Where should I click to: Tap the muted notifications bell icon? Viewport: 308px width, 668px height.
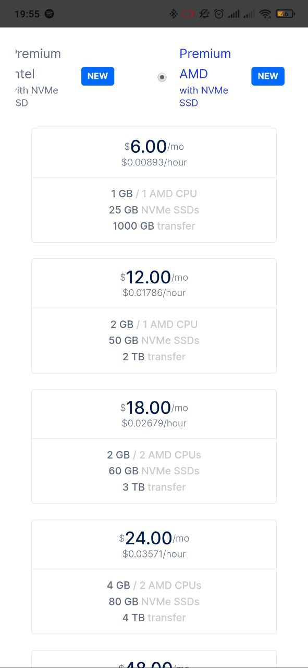pos(204,14)
